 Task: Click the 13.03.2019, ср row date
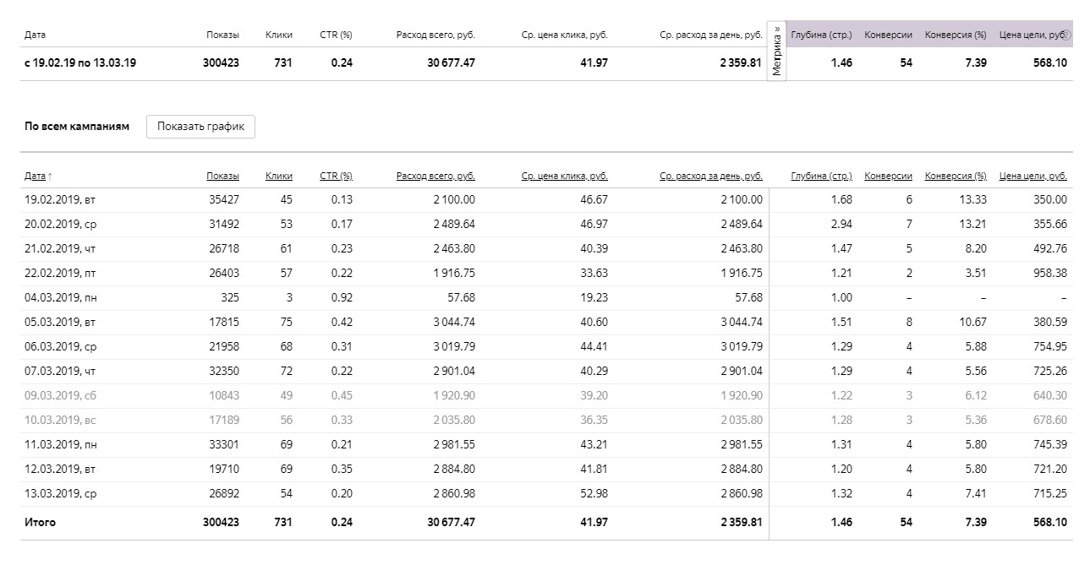pos(60,494)
